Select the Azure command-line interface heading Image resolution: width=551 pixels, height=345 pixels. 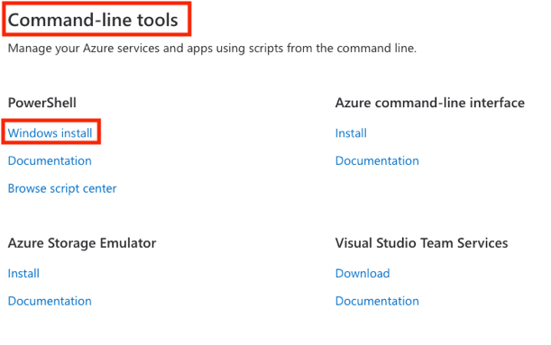point(430,103)
